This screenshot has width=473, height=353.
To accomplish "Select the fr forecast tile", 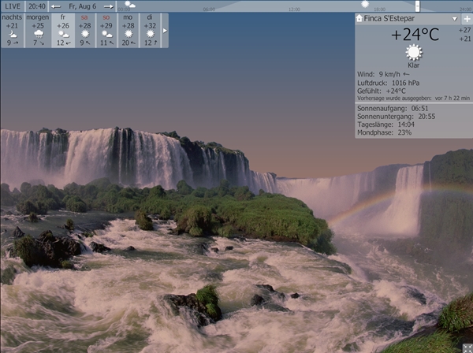I will tap(63, 30).
